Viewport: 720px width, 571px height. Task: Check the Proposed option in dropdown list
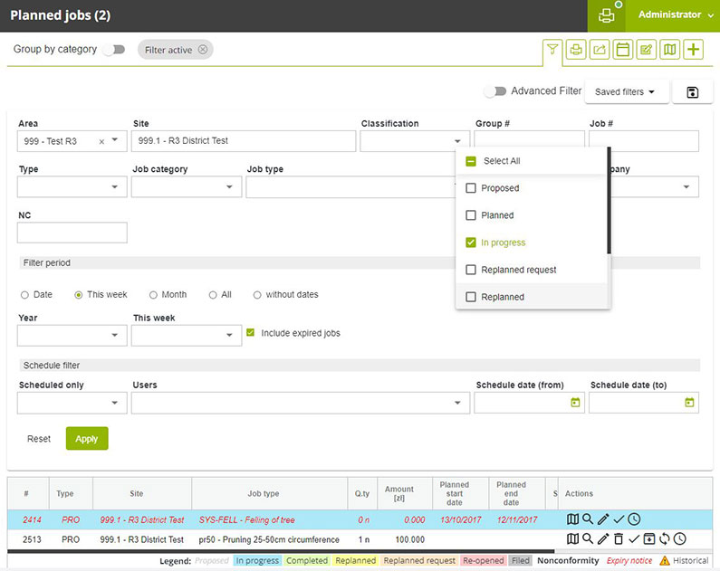point(471,188)
